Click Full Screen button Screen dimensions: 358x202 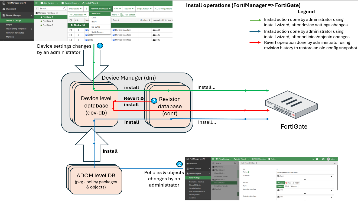coord(129,15)
